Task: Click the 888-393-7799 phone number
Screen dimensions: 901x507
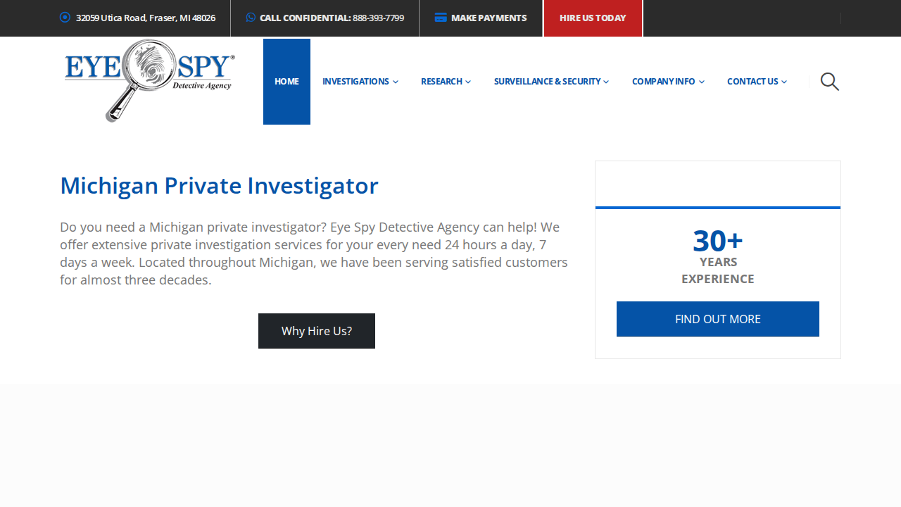Action: [378, 18]
